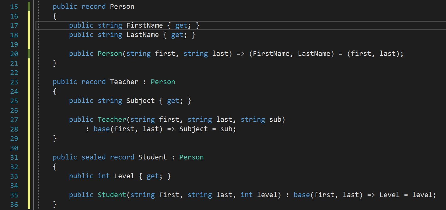The height and width of the screenshot is (210, 446).
Task: Click 'Person' in 'public record Person' declaration
Action: (122, 7)
